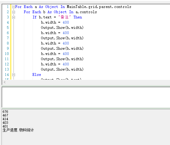Click Output.Show(b.width) on line 9
The width and height of the screenshot is (170, 145).
tap(62, 49)
